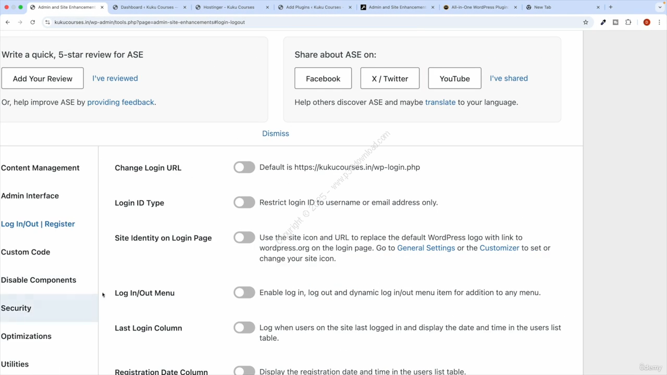The width and height of the screenshot is (667, 375).
Task: Open the Chrome profile avatar
Action: click(x=647, y=22)
